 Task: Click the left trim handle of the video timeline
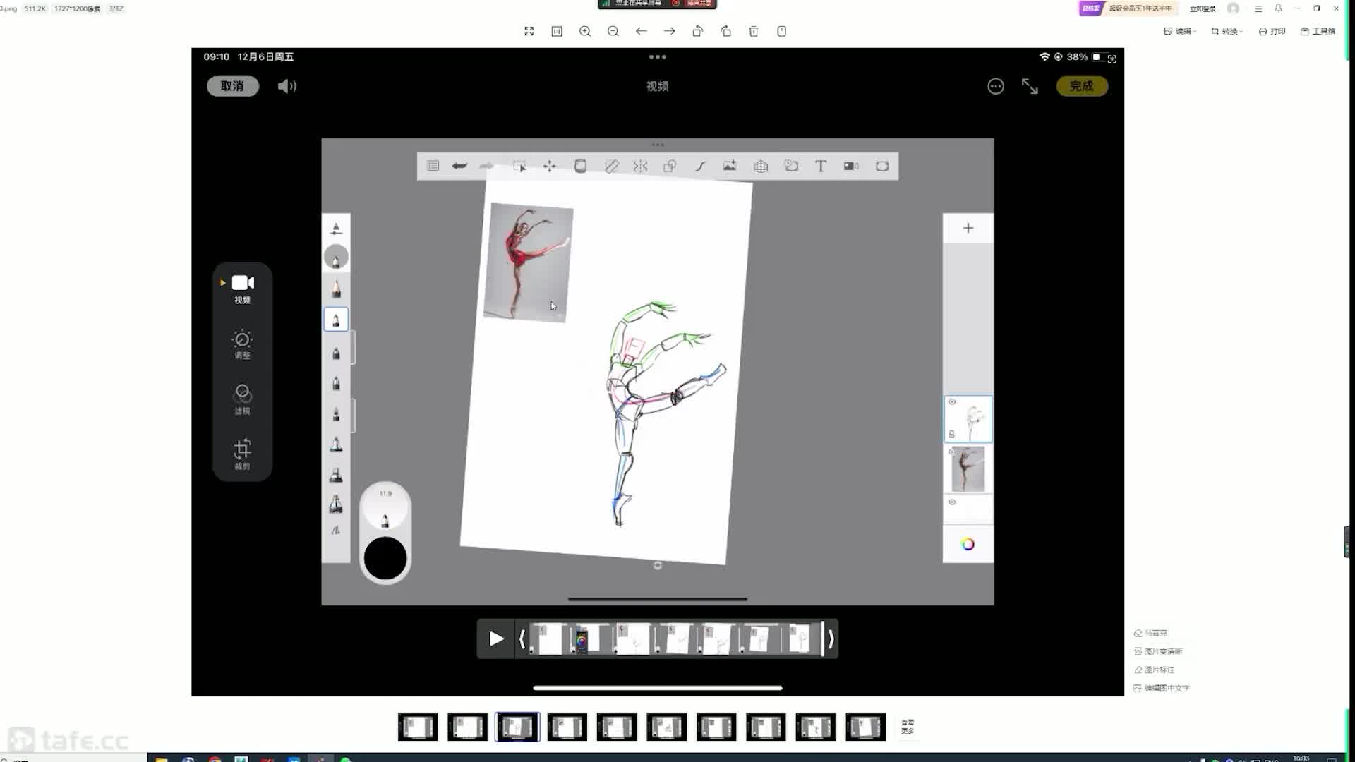click(522, 639)
